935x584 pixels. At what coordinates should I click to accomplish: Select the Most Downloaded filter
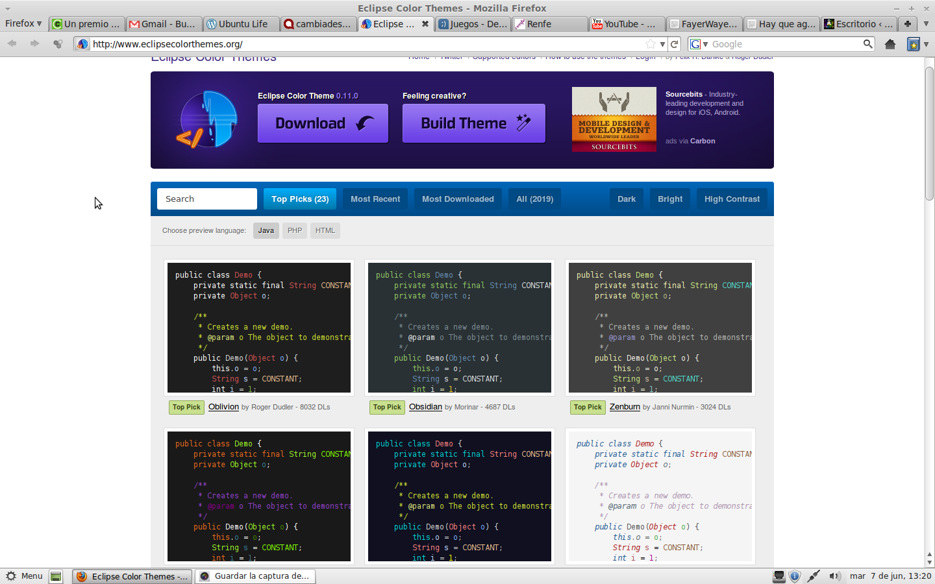pyautogui.click(x=458, y=199)
